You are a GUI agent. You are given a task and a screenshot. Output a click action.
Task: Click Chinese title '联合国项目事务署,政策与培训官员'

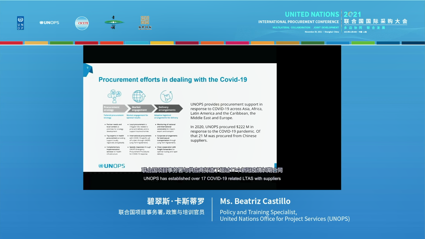[162, 212]
